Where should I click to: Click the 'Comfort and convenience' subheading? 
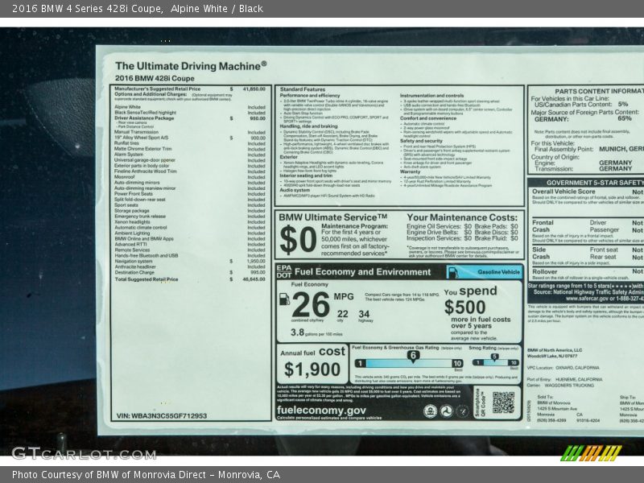428,118
